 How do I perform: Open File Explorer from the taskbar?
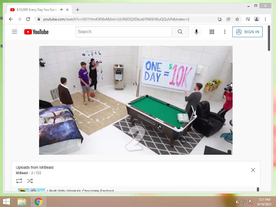pos(22,202)
